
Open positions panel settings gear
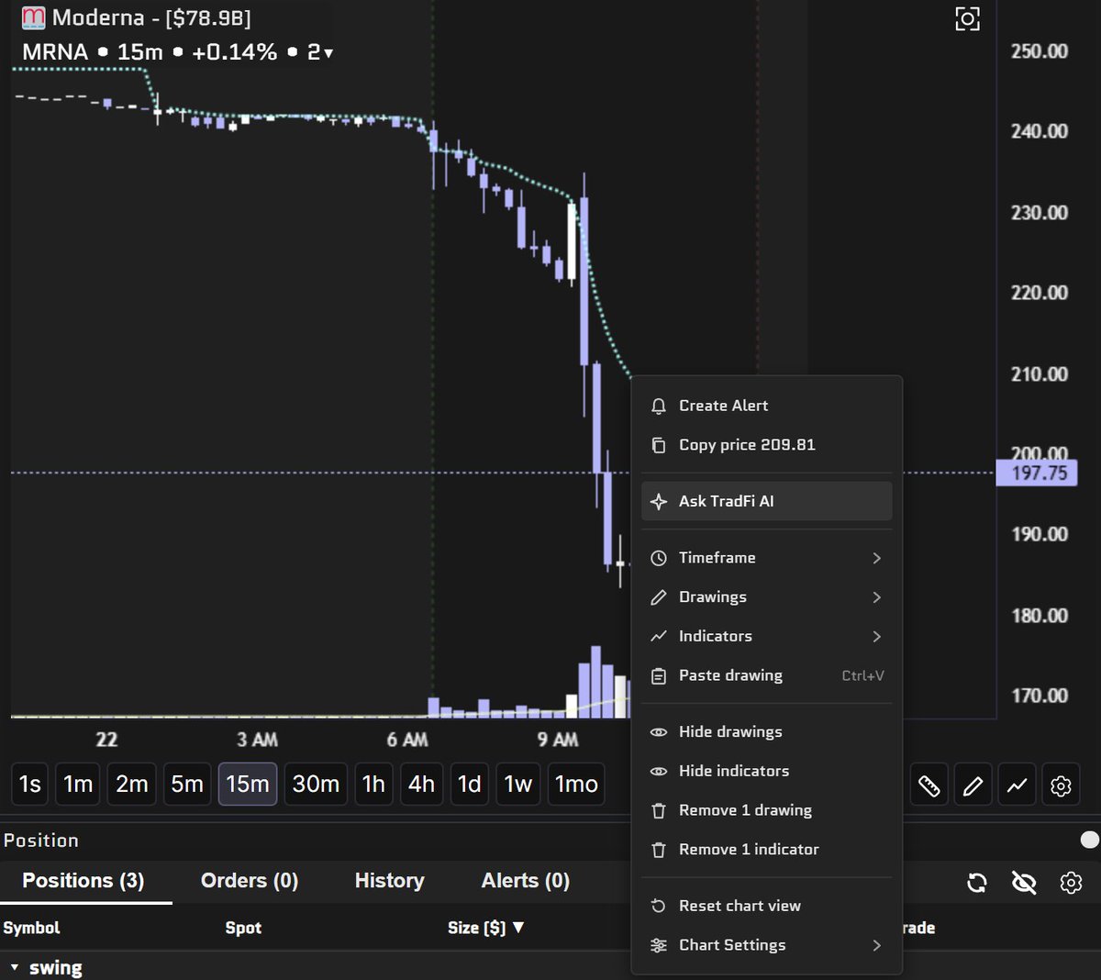(x=1071, y=883)
